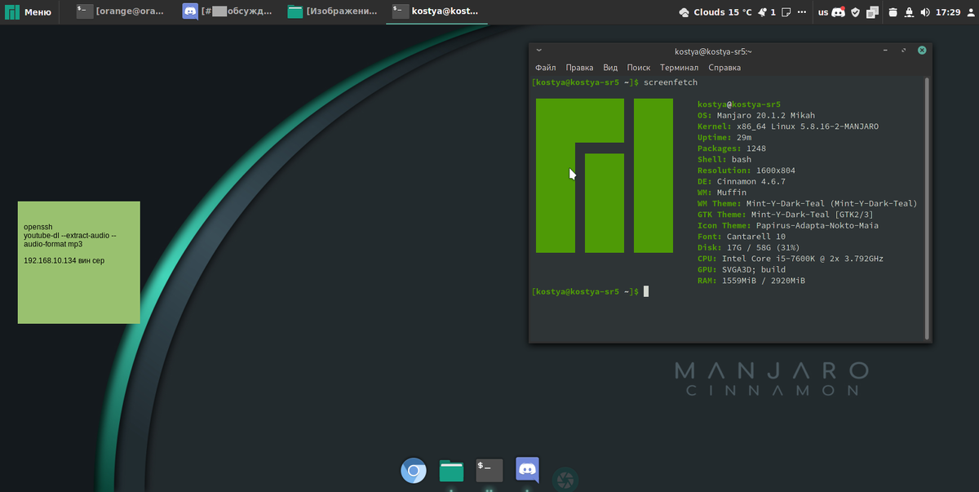Click the terminal window scrollbar

click(x=928, y=204)
